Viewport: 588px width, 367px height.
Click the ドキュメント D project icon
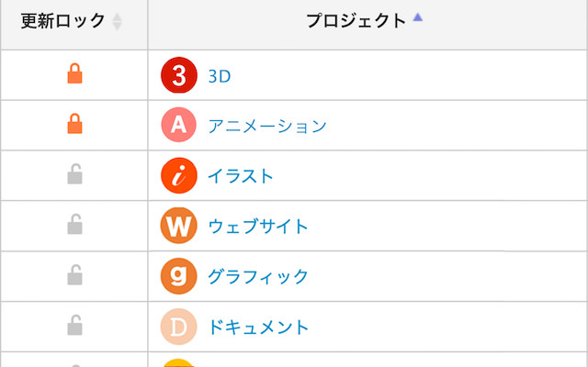click(179, 327)
